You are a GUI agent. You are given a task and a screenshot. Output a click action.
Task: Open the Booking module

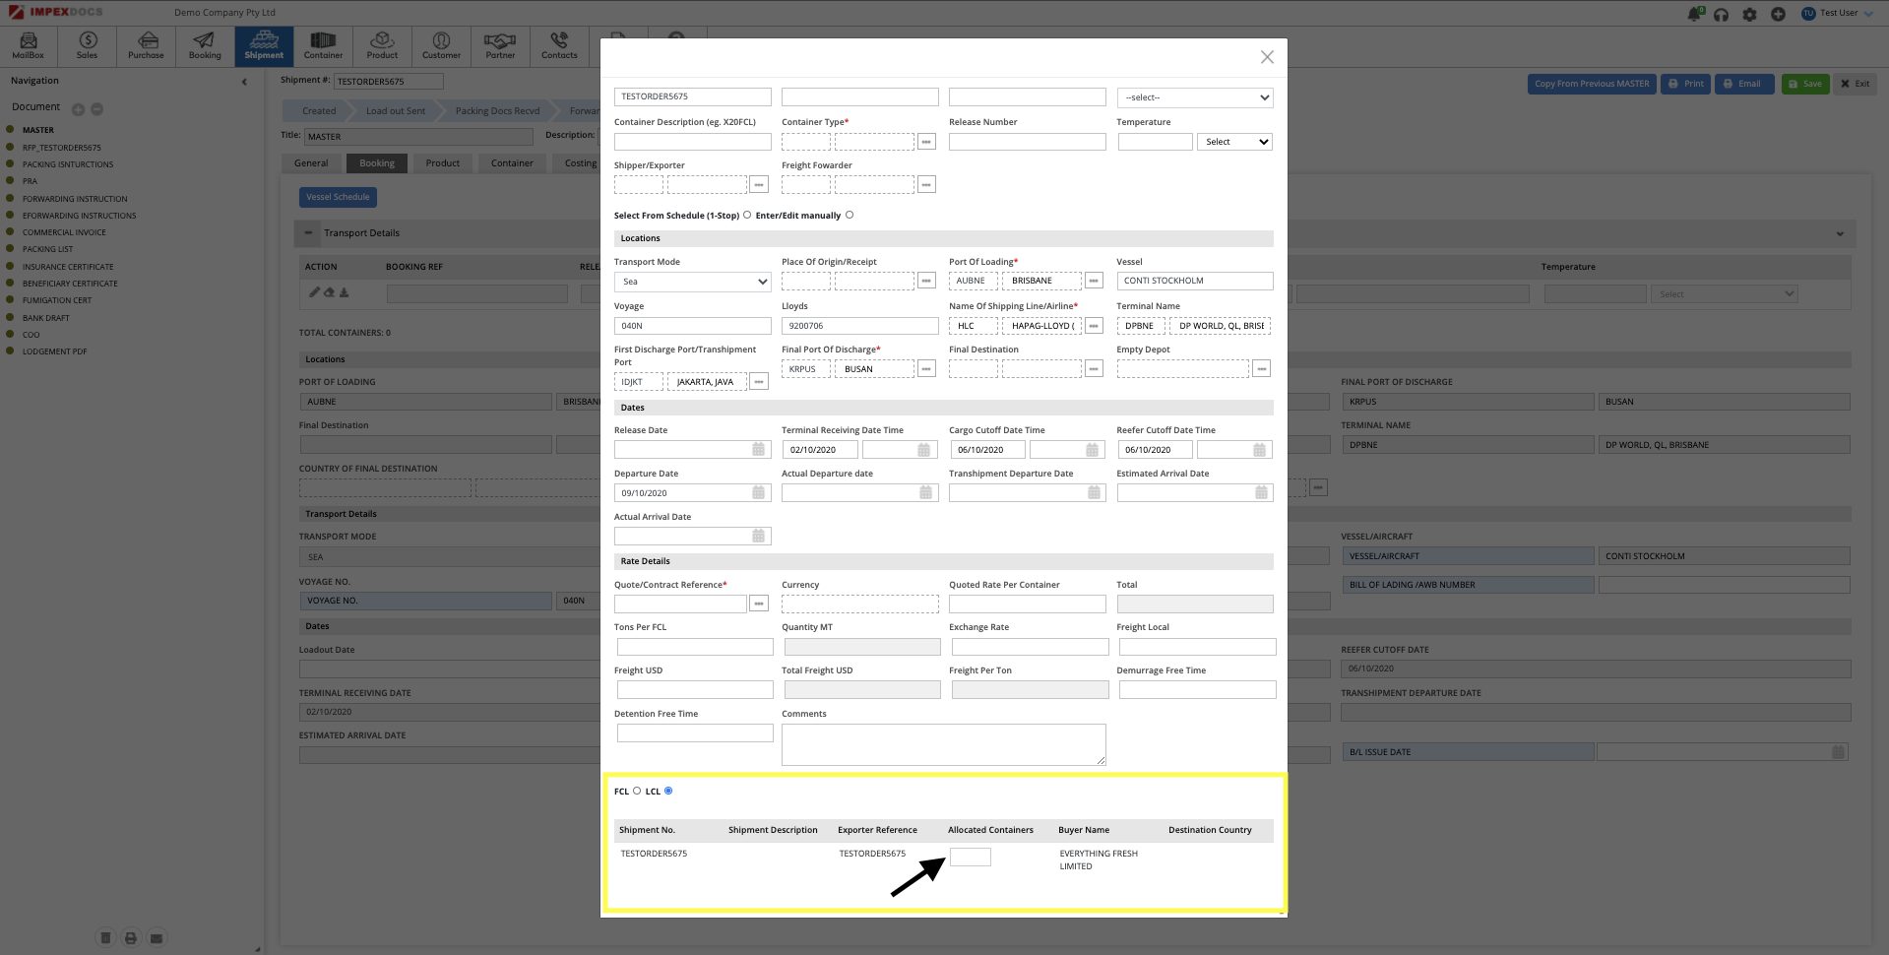coord(205,45)
